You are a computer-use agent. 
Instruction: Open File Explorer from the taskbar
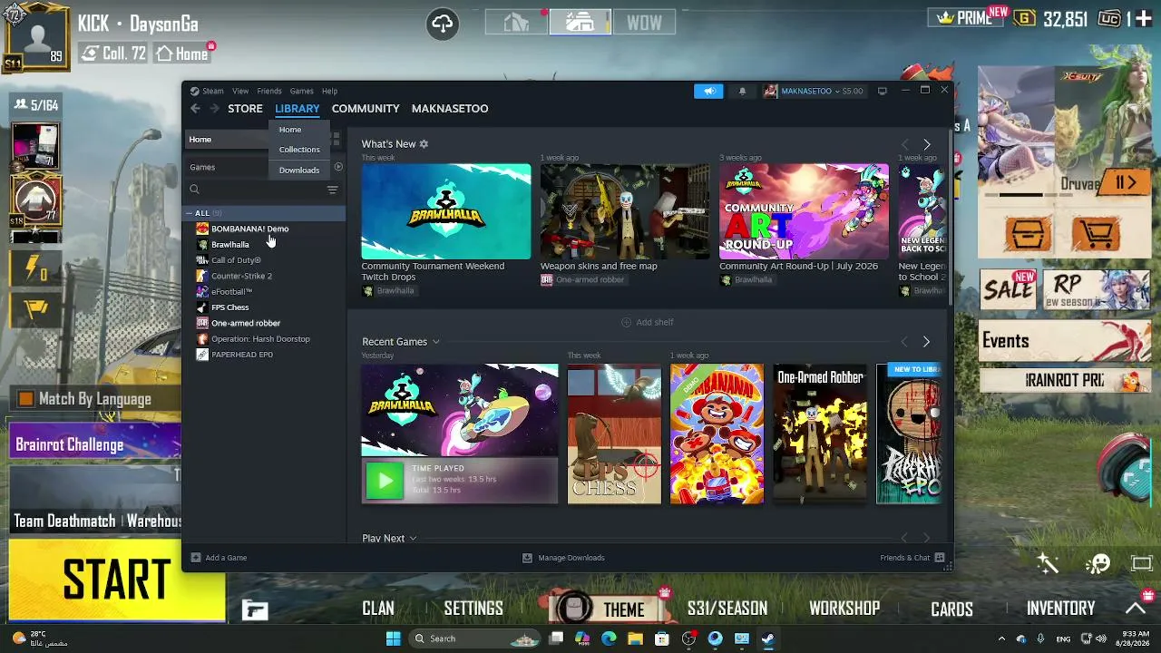click(x=635, y=638)
